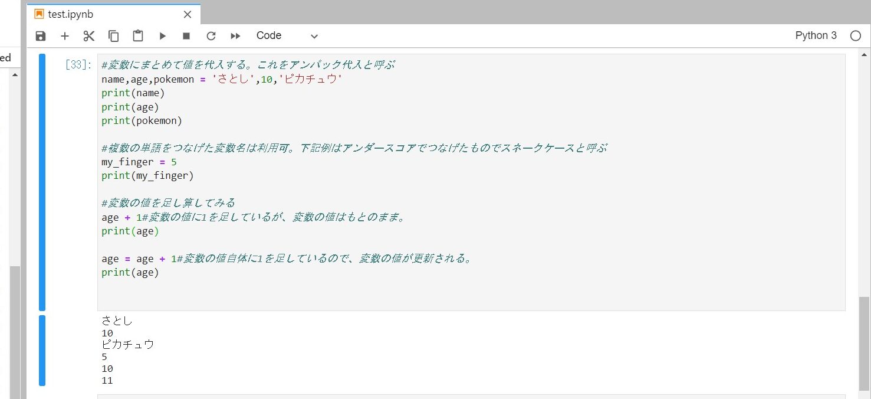This screenshot has height=399, width=871.
Task: Collapse the output area using blue bar
Action: (x=42, y=351)
